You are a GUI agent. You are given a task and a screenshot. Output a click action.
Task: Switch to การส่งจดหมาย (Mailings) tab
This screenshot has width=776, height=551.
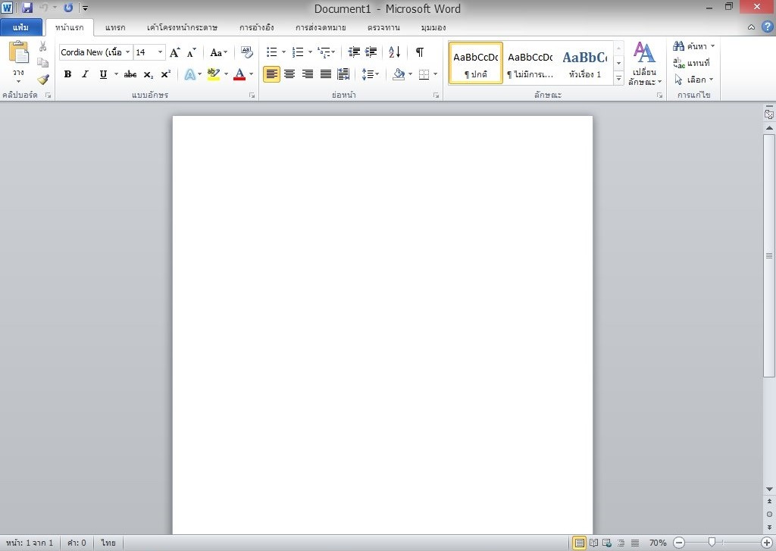pos(321,28)
